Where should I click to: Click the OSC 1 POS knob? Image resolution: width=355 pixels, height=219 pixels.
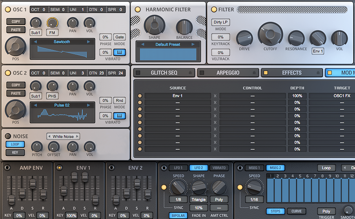pos(15,46)
